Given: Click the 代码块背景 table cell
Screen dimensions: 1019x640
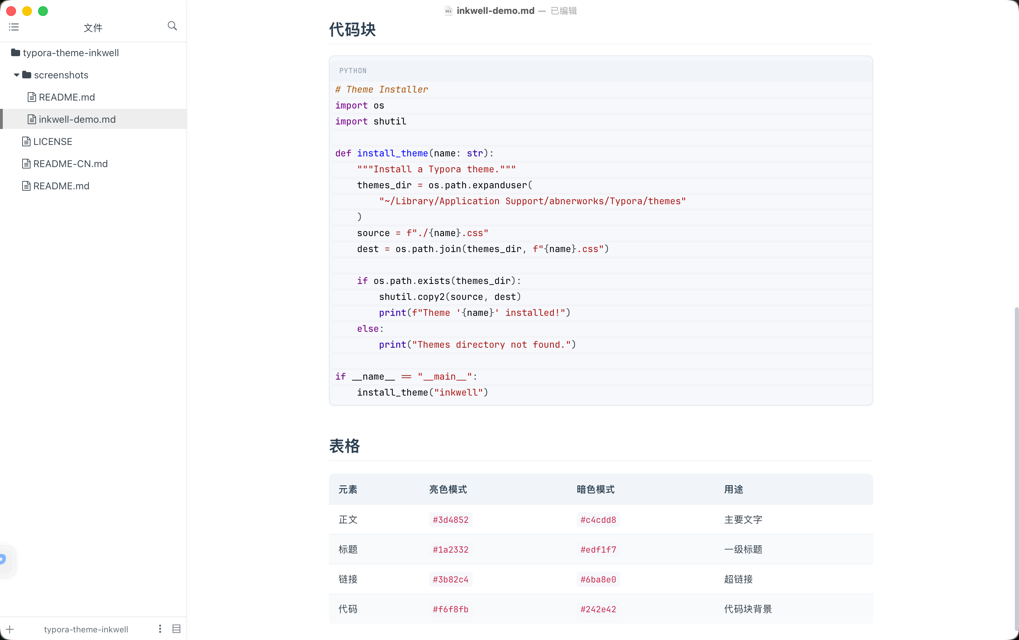Looking at the screenshot, I should tap(748, 609).
